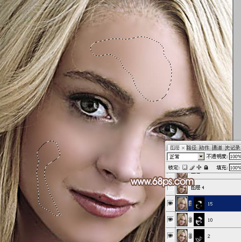Switch to the 通道 tab

[x=217, y=148]
